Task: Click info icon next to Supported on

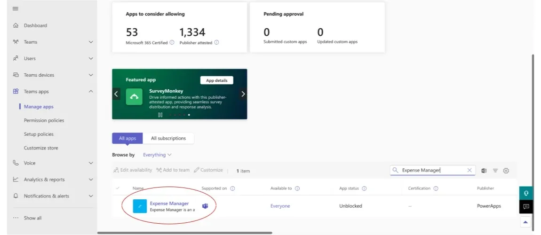Action: coord(232,188)
